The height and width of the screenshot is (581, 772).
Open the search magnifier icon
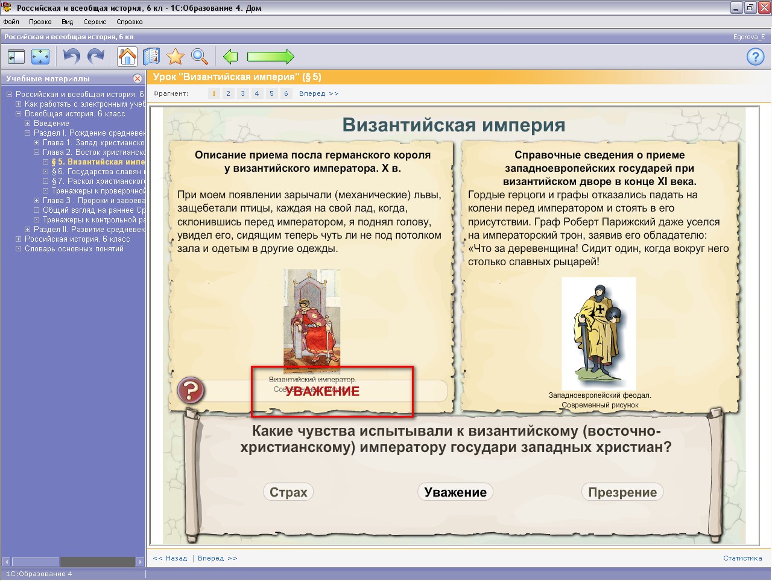(x=200, y=57)
